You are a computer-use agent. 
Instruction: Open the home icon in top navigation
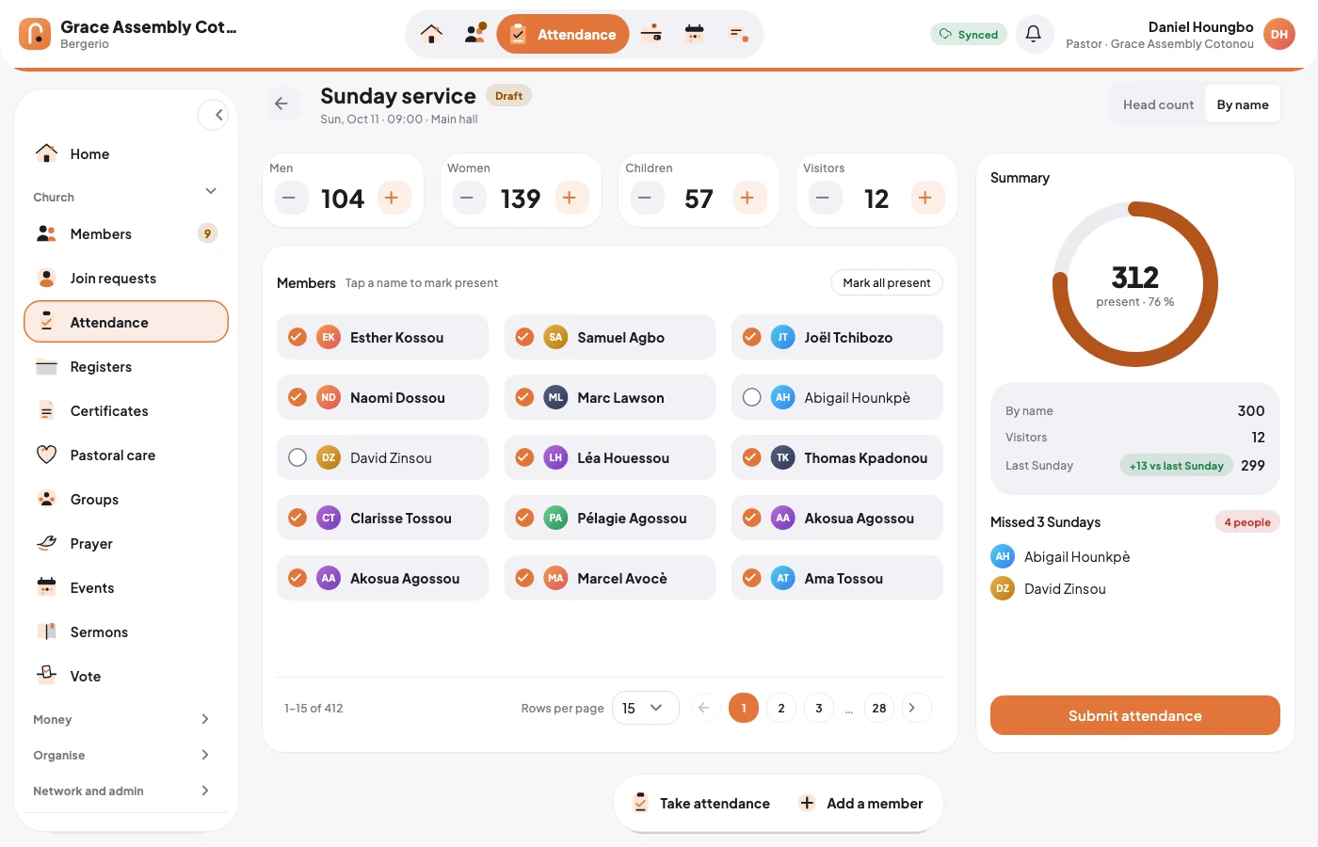(431, 34)
